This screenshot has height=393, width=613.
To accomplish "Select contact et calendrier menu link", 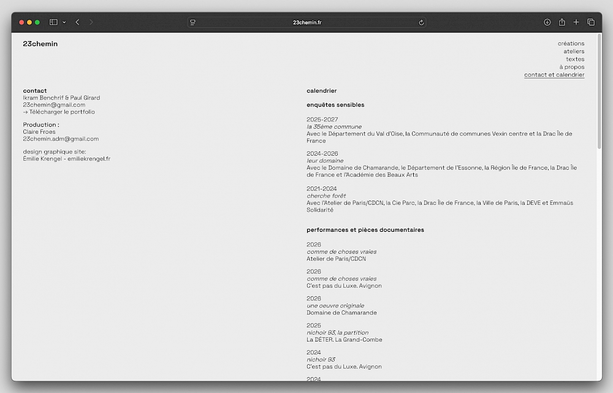I will point(554,75).
